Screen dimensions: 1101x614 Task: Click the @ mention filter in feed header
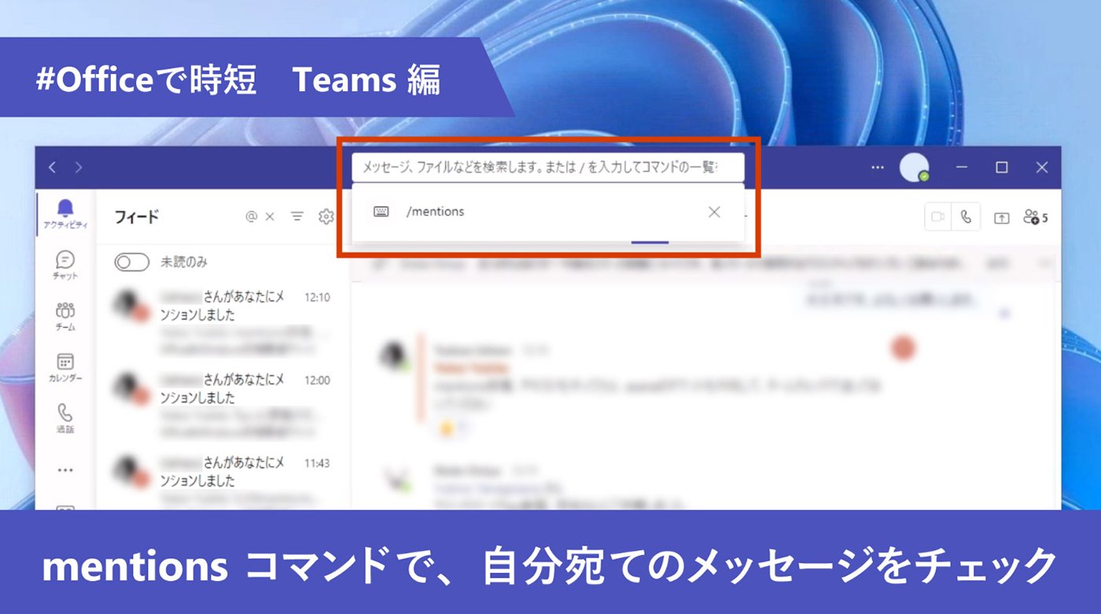(251, 217)
